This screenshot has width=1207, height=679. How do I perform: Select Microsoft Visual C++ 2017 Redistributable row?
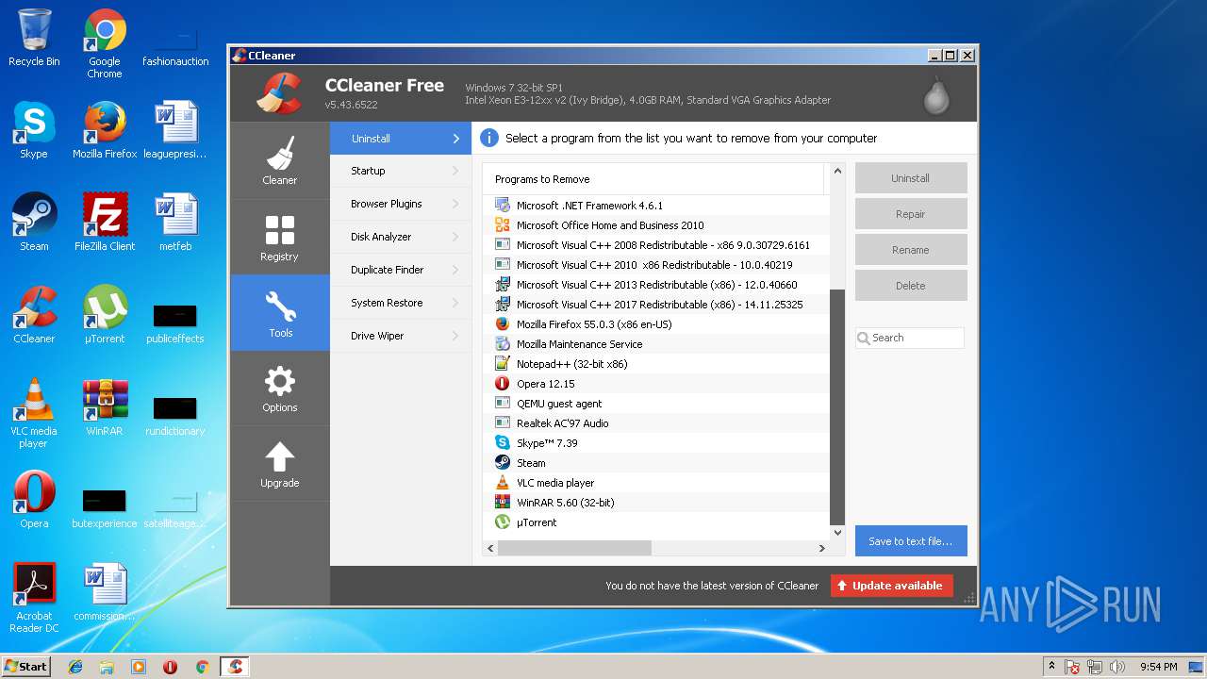pos(656,304)
